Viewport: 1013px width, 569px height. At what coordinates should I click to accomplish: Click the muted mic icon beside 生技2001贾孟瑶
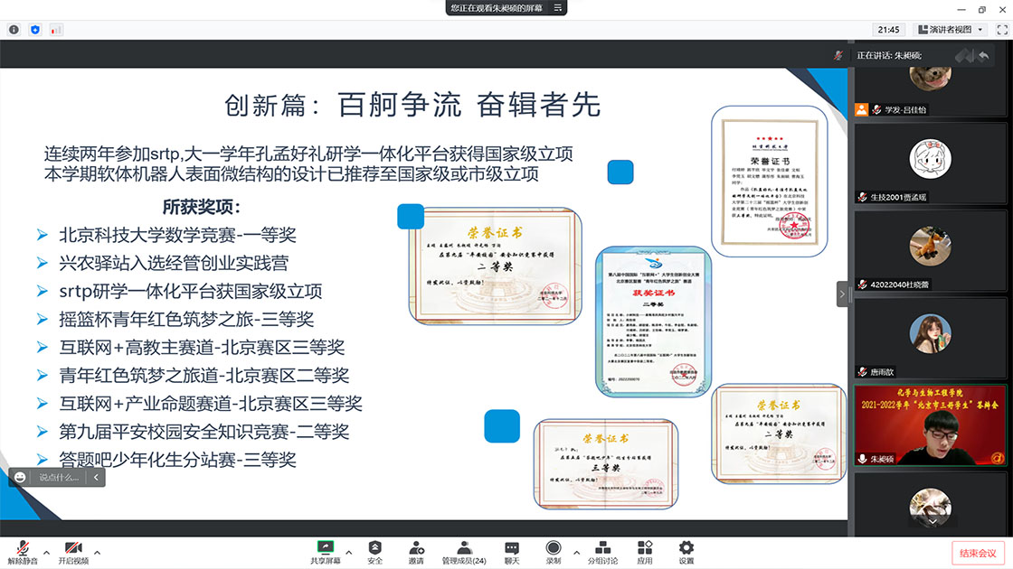coord(863,198)
